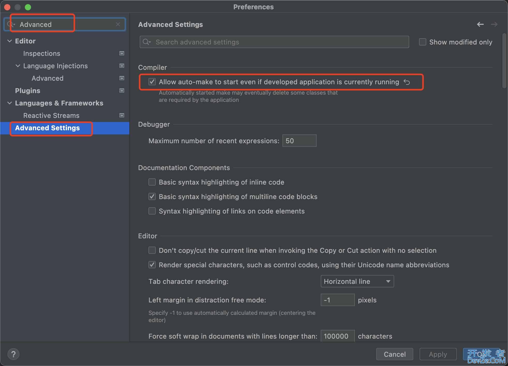This screenshot has width=508, height=366.
Task: Collapse the Languages & Frameworks node
Action: tap(10, 103)
